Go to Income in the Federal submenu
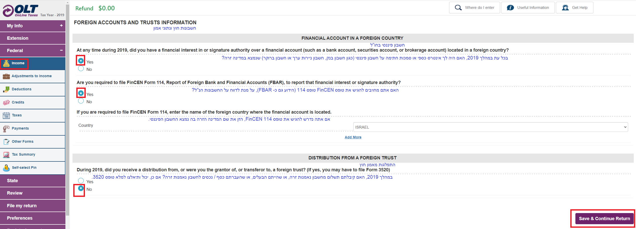The height and width of the screenshot is (229, 636). [x=33, y=63]
